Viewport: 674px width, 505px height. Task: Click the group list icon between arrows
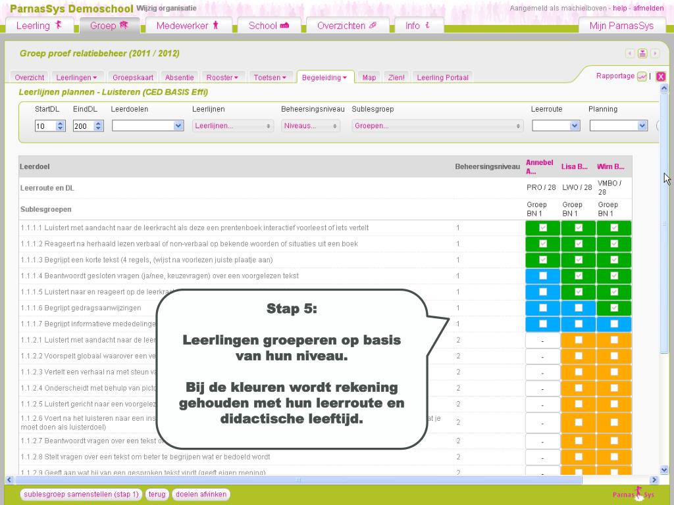click(642, 53)
